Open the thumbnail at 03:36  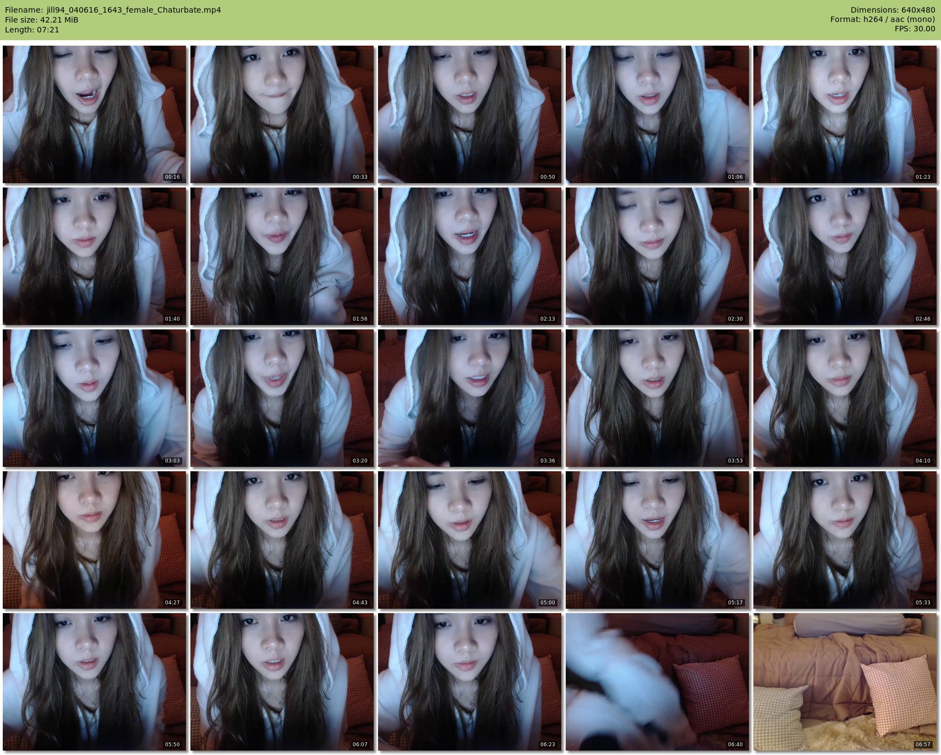pos(469,398)
